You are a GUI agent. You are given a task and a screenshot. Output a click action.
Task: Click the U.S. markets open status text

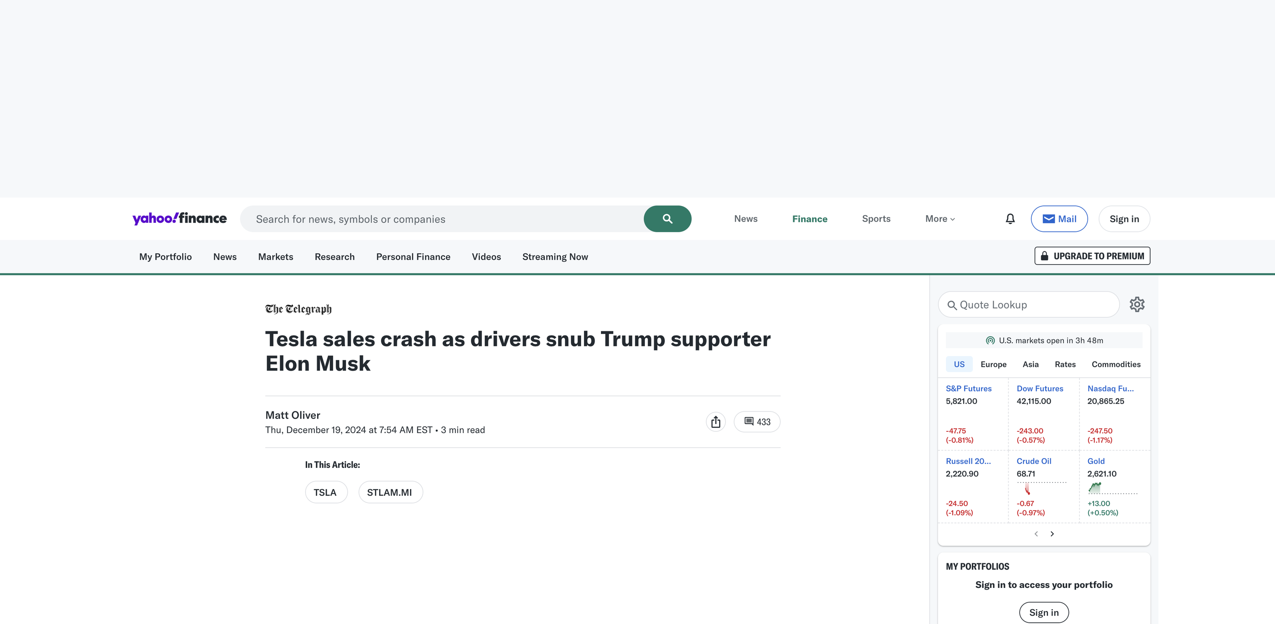pyautogui.click(x=1050, y=340)
